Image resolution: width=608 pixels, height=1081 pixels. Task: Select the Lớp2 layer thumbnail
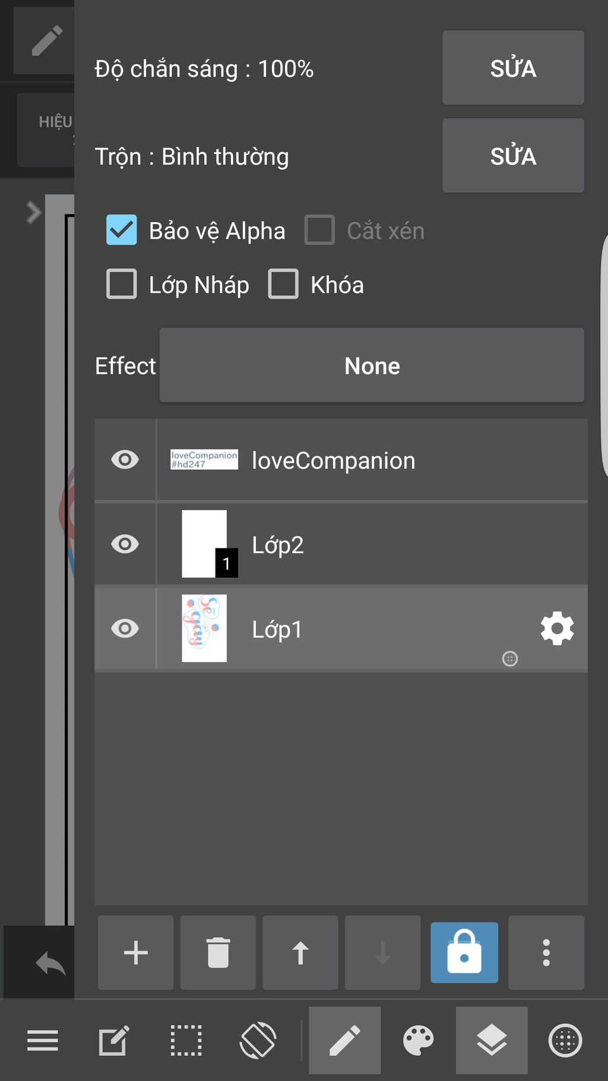[204, 544]
